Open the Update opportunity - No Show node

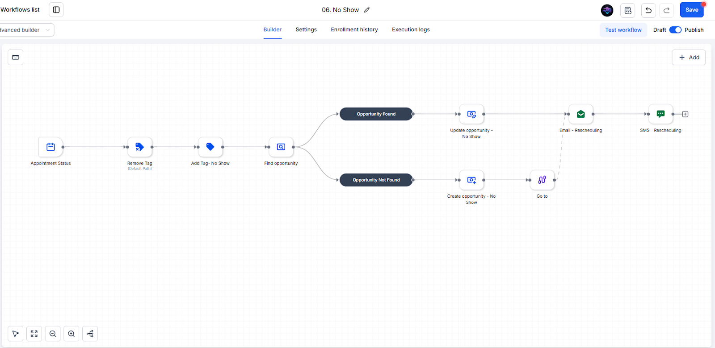tap(471, 114)
